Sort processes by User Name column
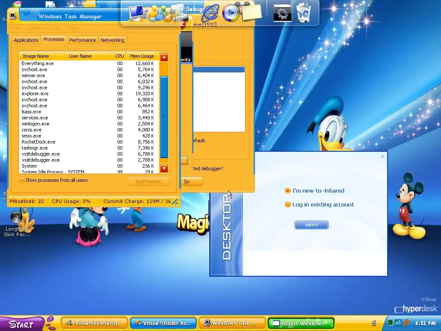 click(88, 56)
